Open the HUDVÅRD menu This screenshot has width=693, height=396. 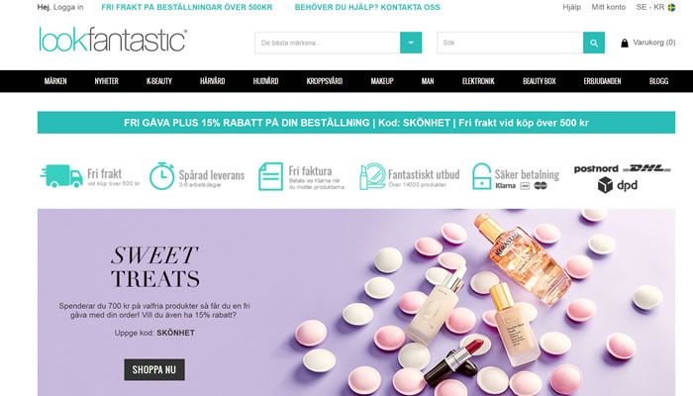[265, 81]
